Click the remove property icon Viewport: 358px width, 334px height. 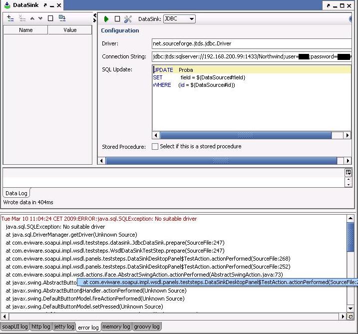(22, 18)
